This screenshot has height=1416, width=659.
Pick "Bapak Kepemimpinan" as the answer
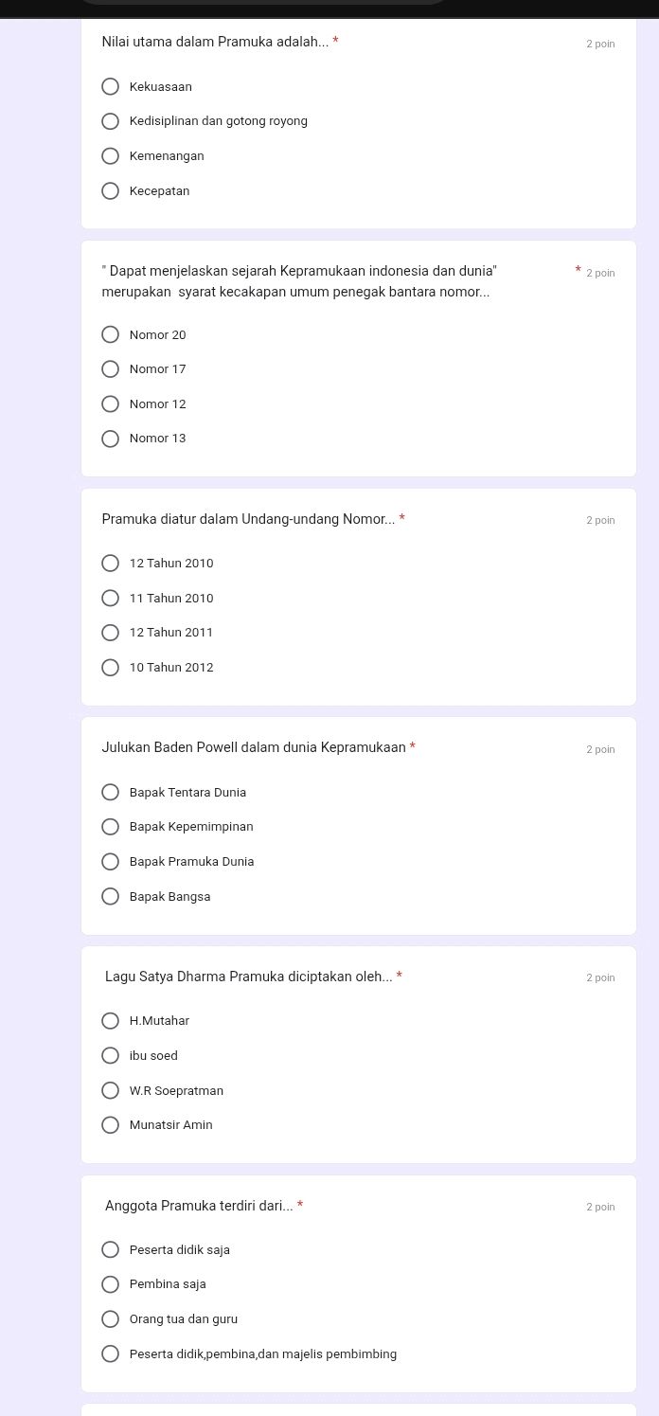111,827
